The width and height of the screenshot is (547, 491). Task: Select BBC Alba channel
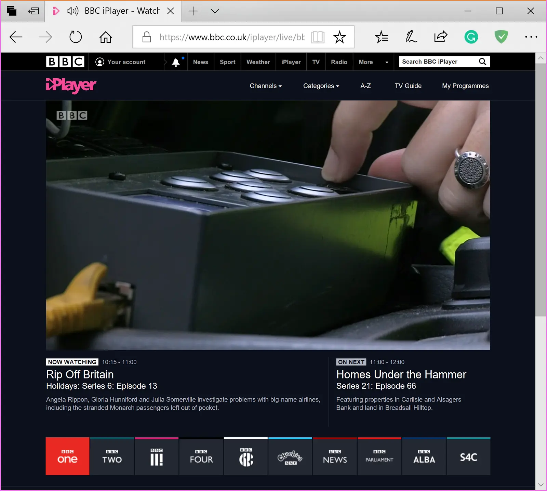424,456
